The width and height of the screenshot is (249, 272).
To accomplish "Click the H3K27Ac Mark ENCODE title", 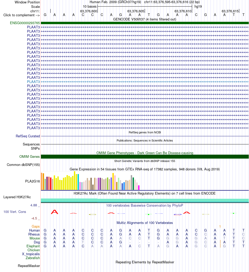I will tap(145, 193).
